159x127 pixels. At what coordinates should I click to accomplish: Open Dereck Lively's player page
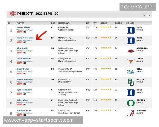click(x=23, y=27)
